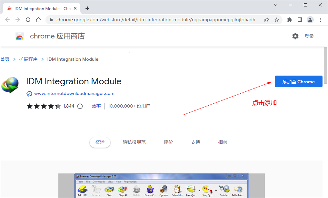
Task: Close the IDM Integration Module tab
Action: tap(75, 8)
